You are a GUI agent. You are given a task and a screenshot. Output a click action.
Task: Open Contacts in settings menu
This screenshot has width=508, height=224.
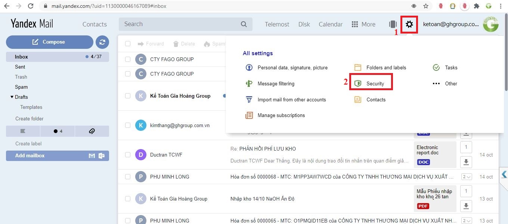click(370, 100)
